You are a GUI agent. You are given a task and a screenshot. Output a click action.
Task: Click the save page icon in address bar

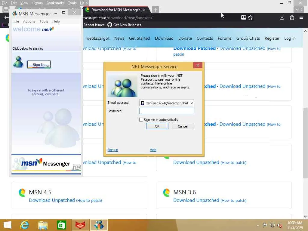[243, 17]
